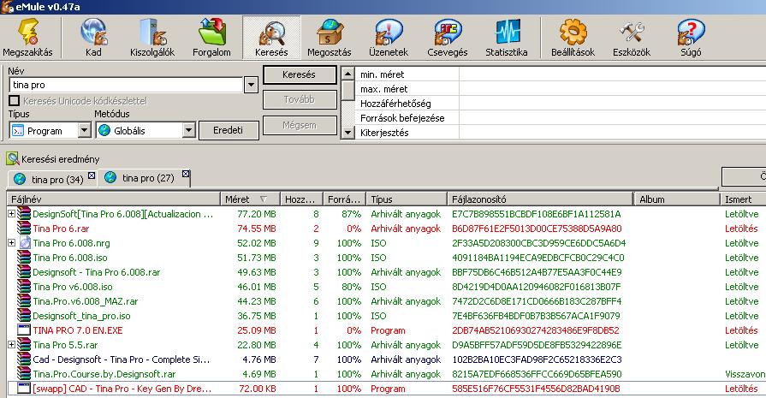Sort by the Fájlnév column header
Image resolution: width=766 pixels, height=398 pixels.
(114, 199)
